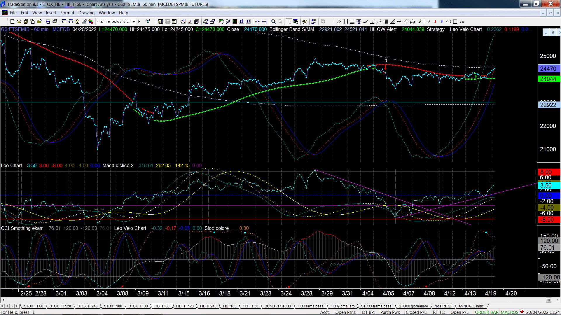The height and width of the screenshot is (315, 561).
Task: Switch to the STOX TF240 tab
Action: click(87, 306)
